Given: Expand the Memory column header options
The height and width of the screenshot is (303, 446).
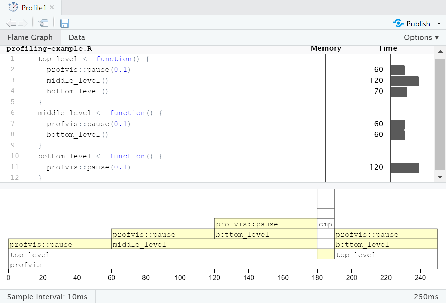Looking at the screenshot, I should [326, 48].
